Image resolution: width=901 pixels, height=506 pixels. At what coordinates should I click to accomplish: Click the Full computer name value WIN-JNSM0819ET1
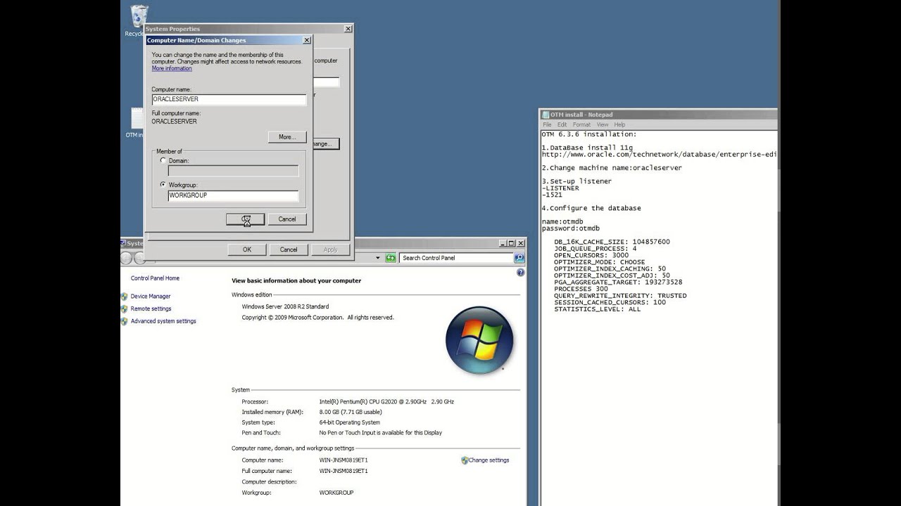coord(344,472)
